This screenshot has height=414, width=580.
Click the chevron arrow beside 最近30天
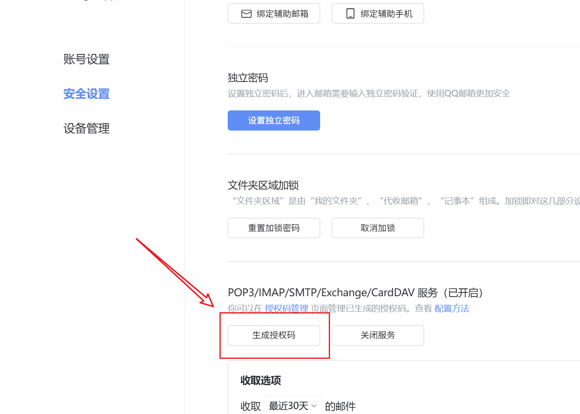coord(314,406)
